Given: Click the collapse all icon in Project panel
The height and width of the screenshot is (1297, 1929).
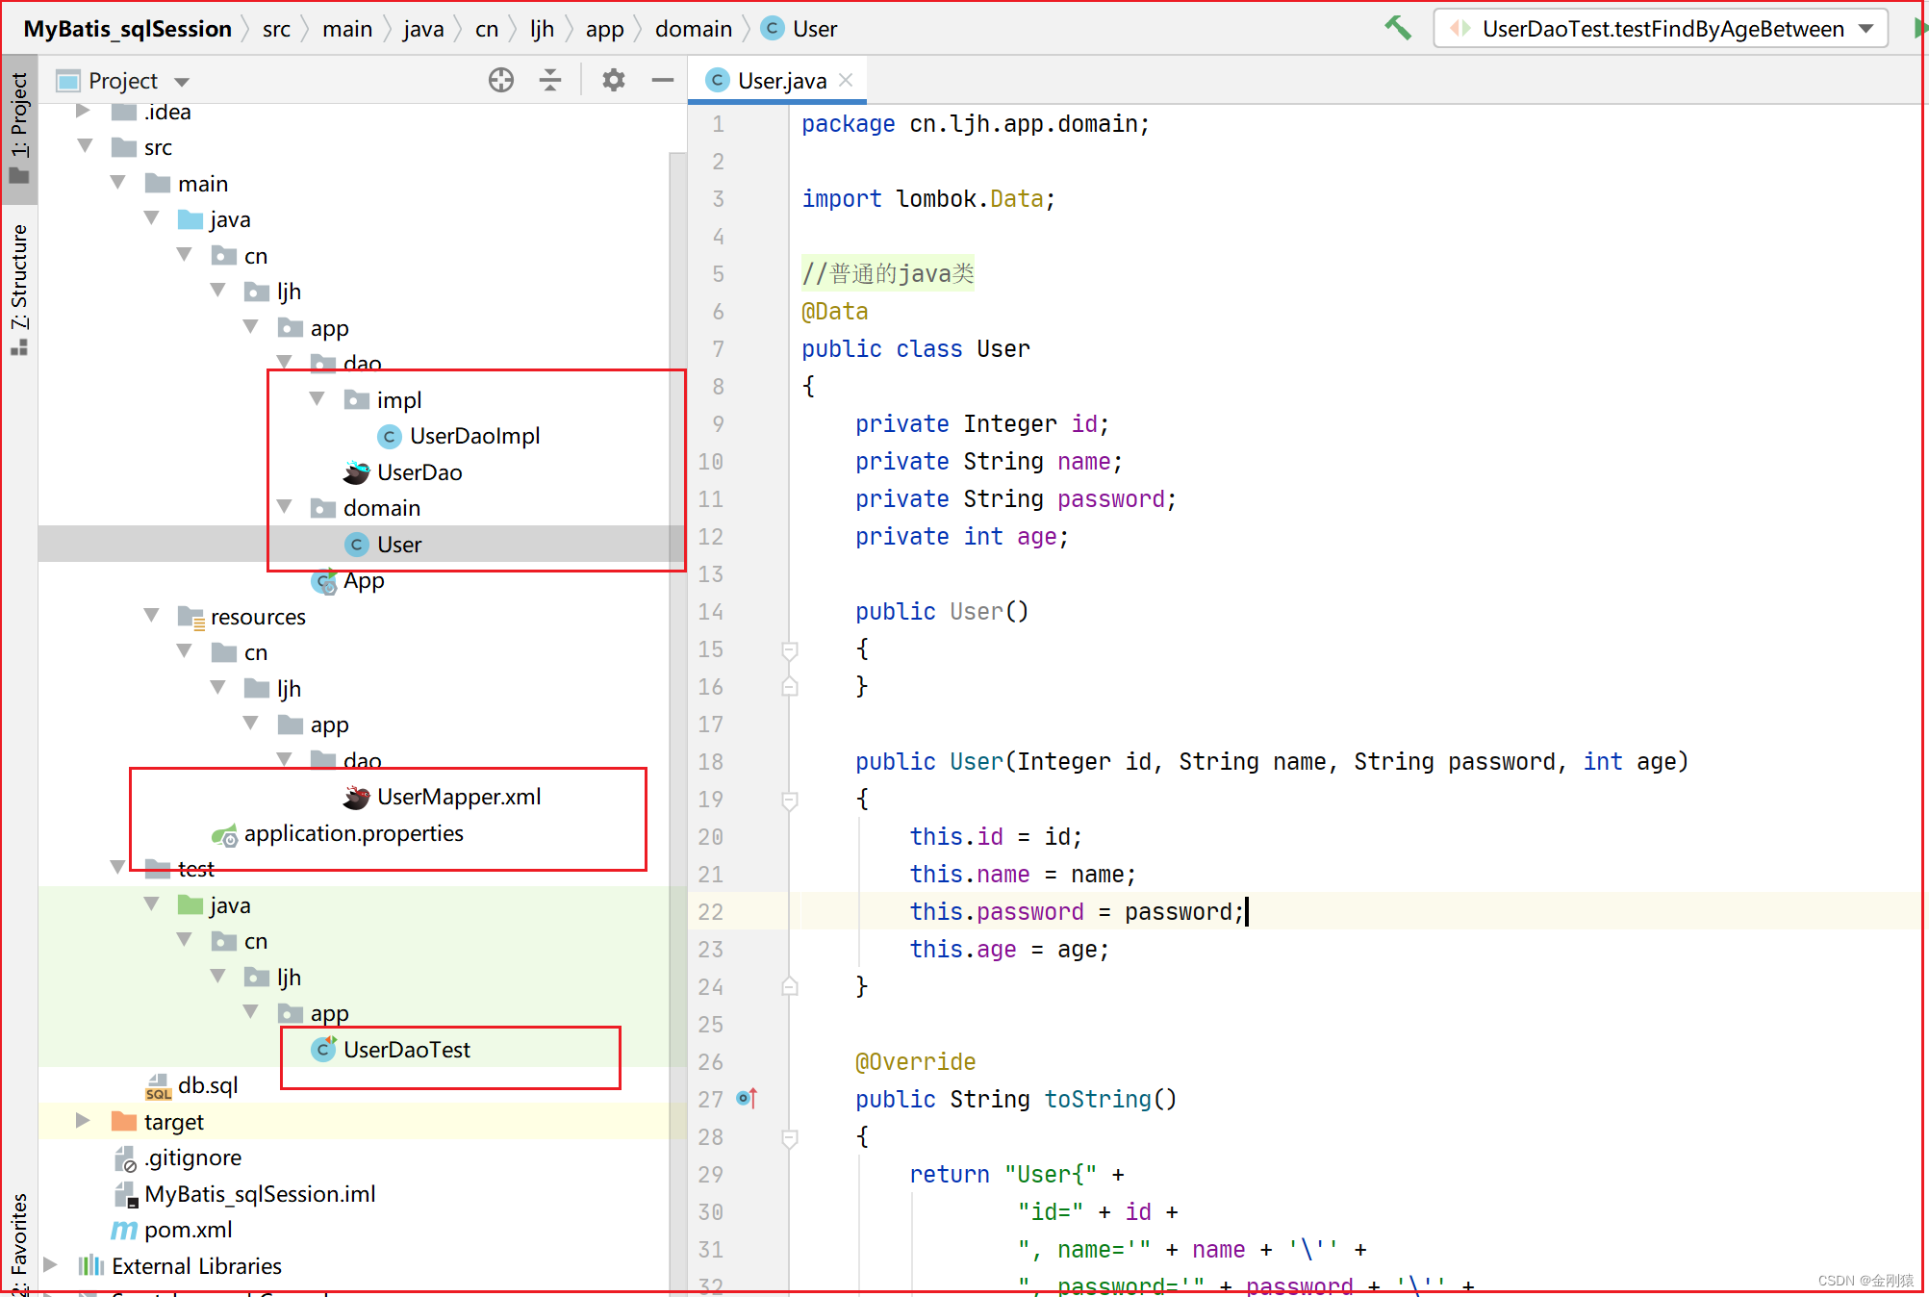Looking at the screenshot, I should (x=550, y=80).
